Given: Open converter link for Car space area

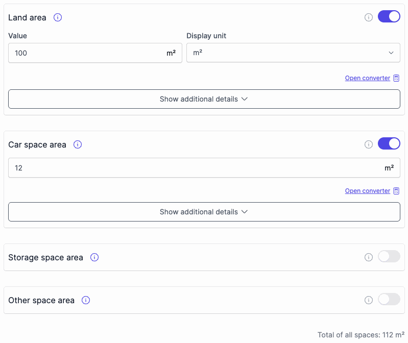Looking at the screenshot, I should pos(368,191).
